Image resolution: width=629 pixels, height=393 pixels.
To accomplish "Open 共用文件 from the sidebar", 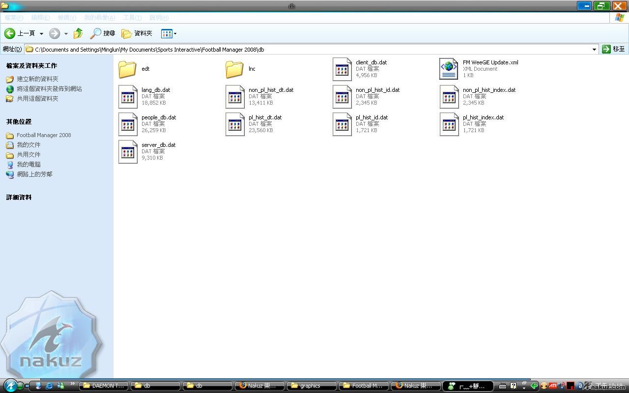I will coord(29,155).
